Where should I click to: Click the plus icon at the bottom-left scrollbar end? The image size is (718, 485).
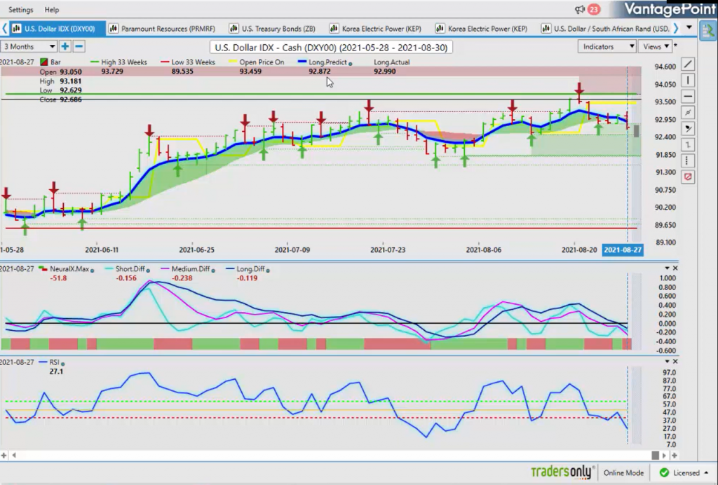[4, 456]
